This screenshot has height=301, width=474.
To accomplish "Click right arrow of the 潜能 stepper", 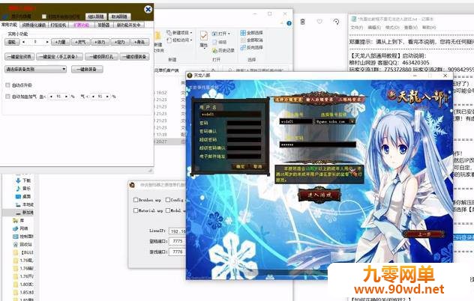I will pos(47,42).
